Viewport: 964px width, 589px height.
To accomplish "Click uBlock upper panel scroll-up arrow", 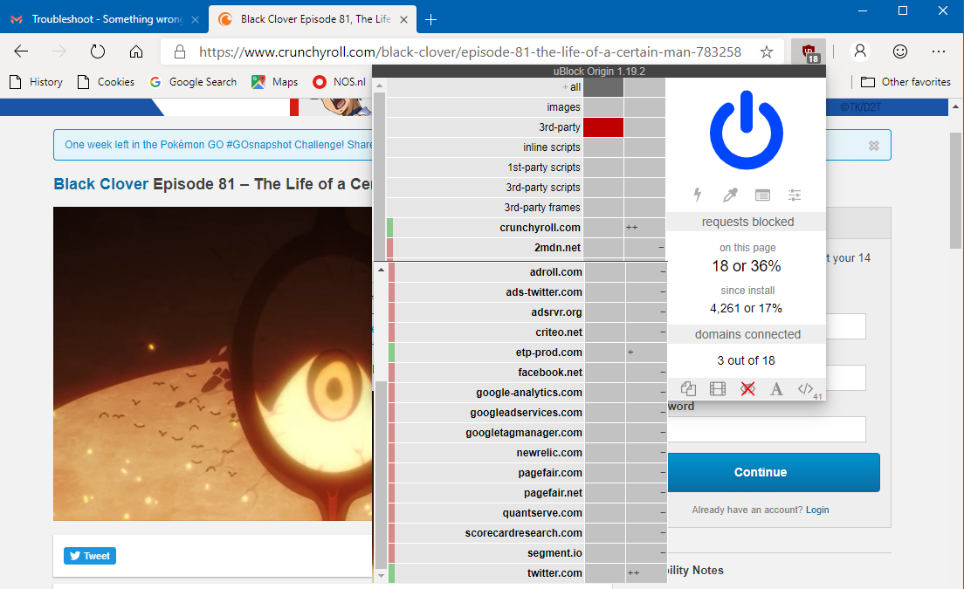I will click(379, 86).
